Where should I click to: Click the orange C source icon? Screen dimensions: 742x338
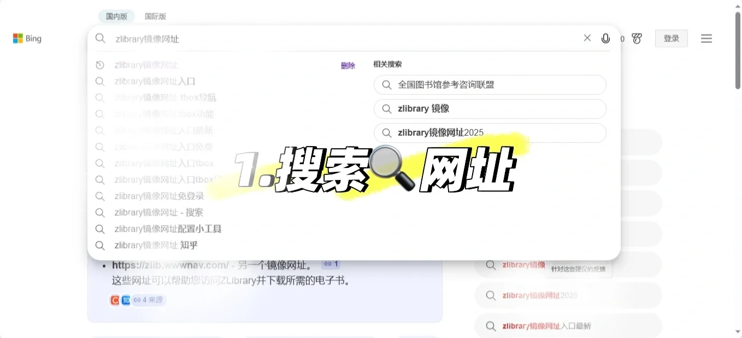(x=115, y=300)
